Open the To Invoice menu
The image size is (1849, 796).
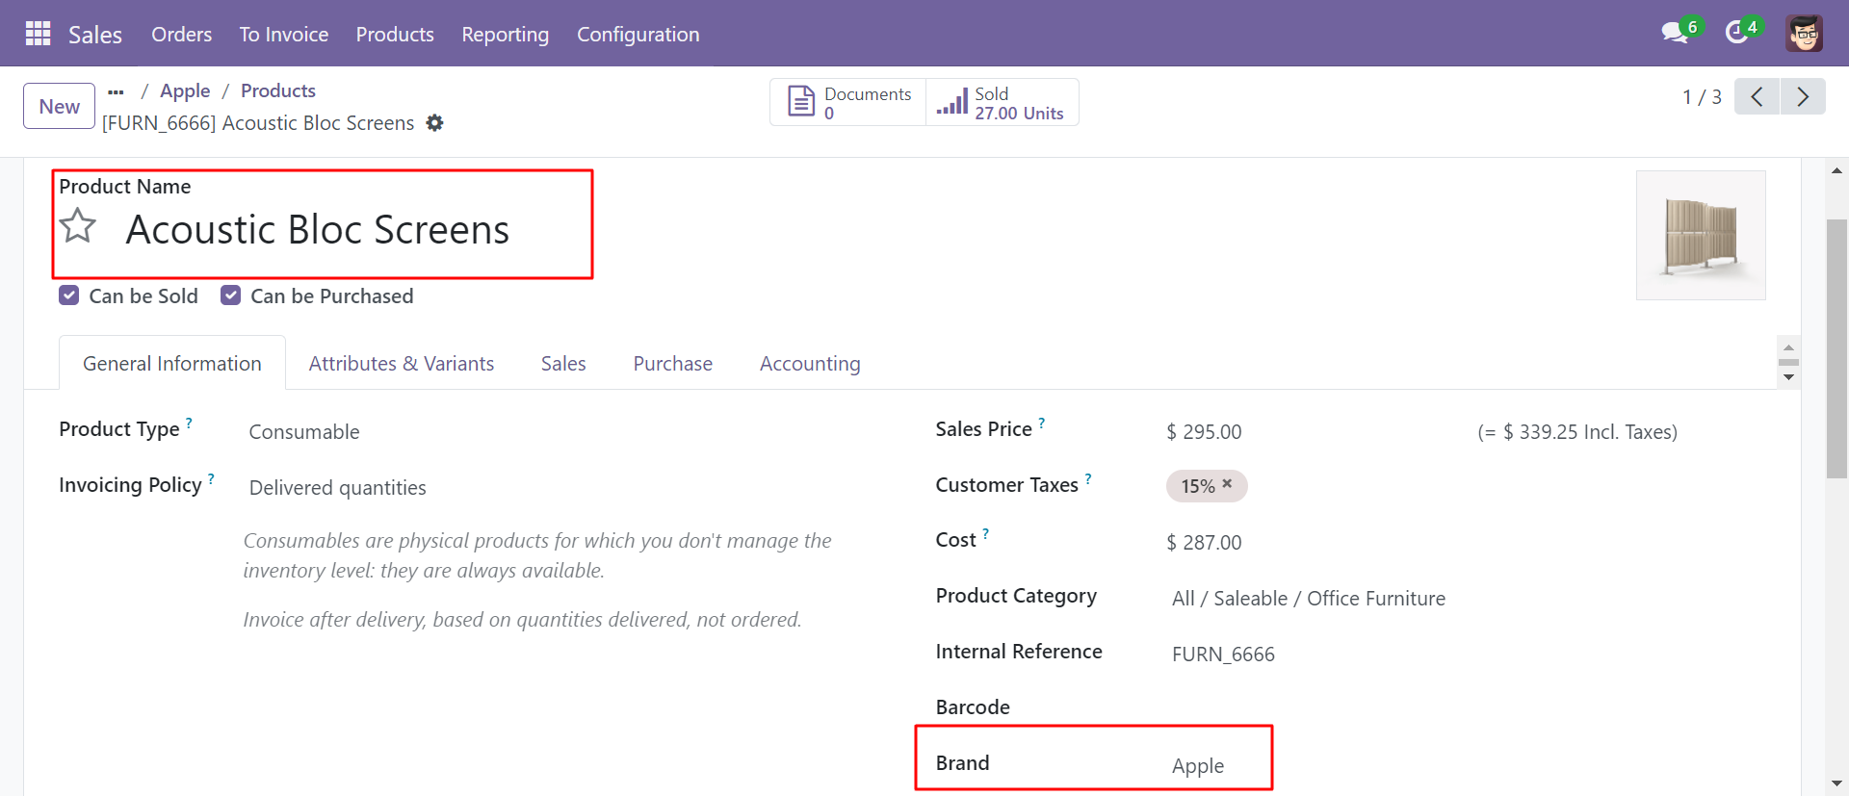[x=284, y=34]
